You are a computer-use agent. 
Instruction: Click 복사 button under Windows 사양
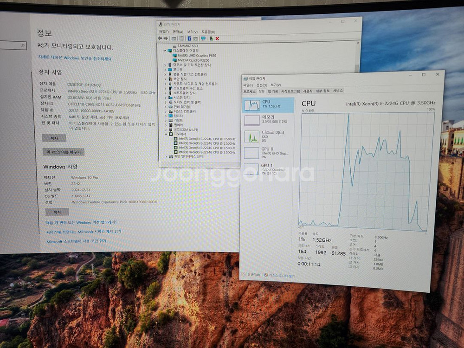(x=57, y=212)
